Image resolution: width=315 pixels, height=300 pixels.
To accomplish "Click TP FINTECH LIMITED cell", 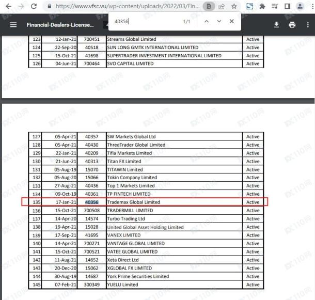I will click(x=174, y=194).
